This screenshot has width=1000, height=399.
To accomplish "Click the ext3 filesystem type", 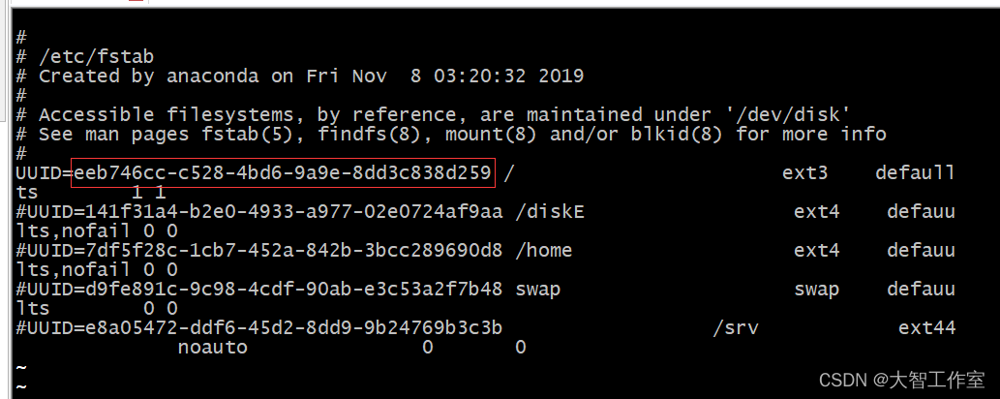I will click(x=805, y=173).
